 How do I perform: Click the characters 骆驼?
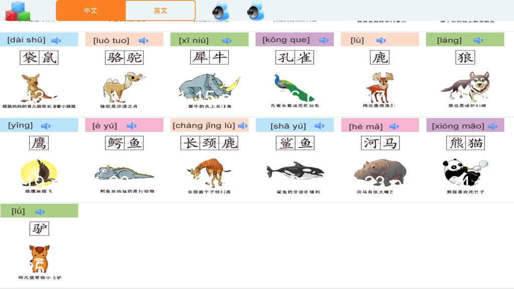tap(124, 58)
